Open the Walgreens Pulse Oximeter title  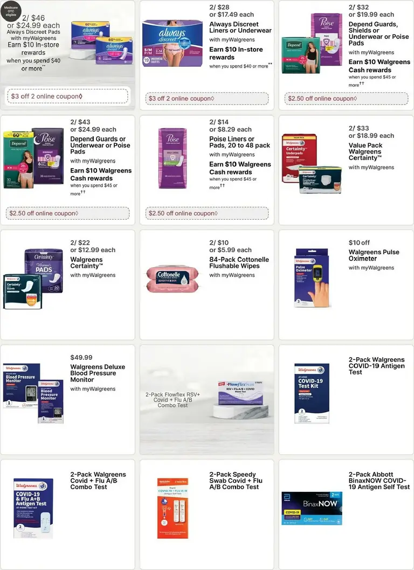[374, 255]
